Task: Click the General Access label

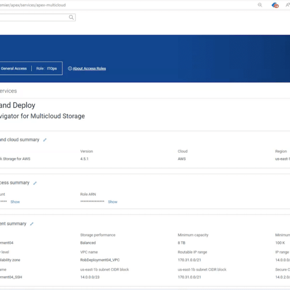Action: coord(14,68)
